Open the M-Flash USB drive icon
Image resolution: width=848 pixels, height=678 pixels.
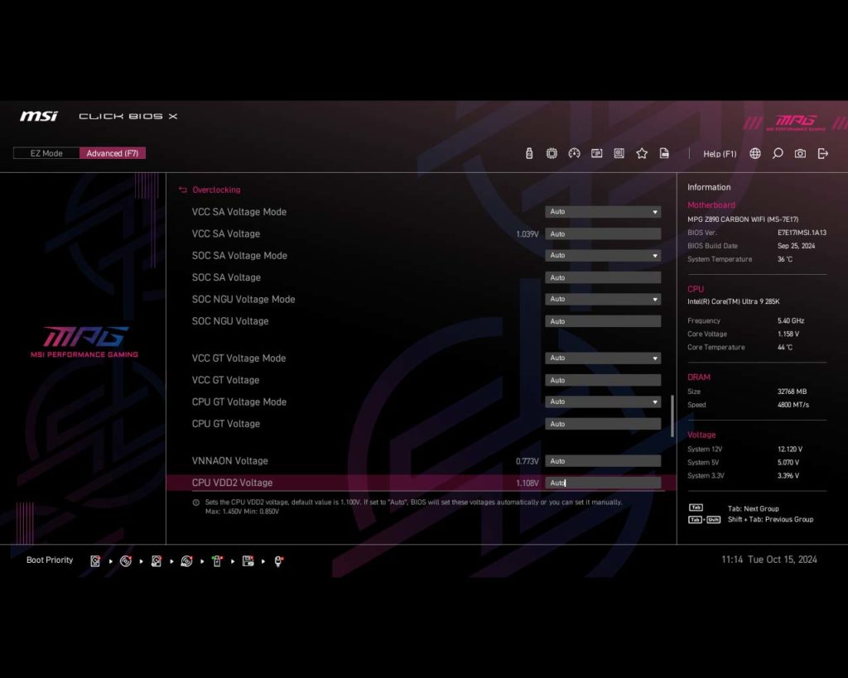[529, 153]
